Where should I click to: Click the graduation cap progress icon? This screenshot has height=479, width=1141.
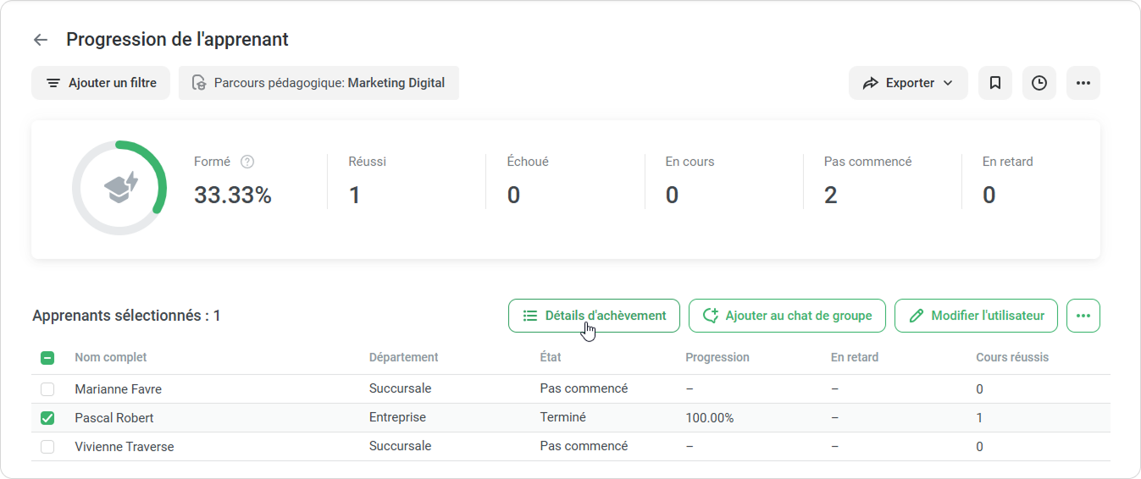119,188
